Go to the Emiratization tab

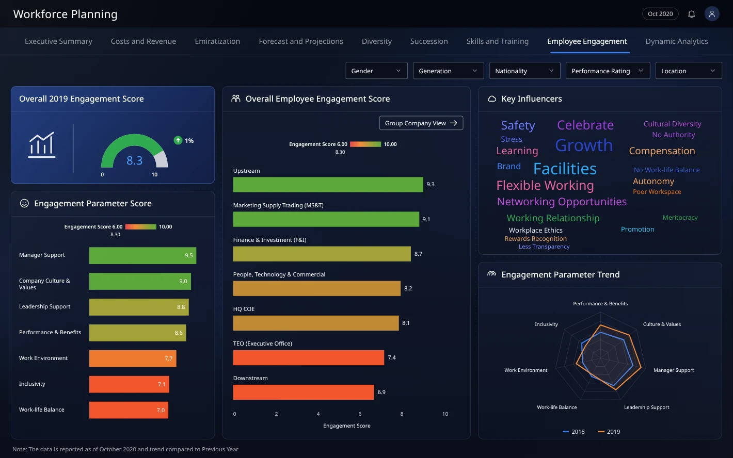217,41
